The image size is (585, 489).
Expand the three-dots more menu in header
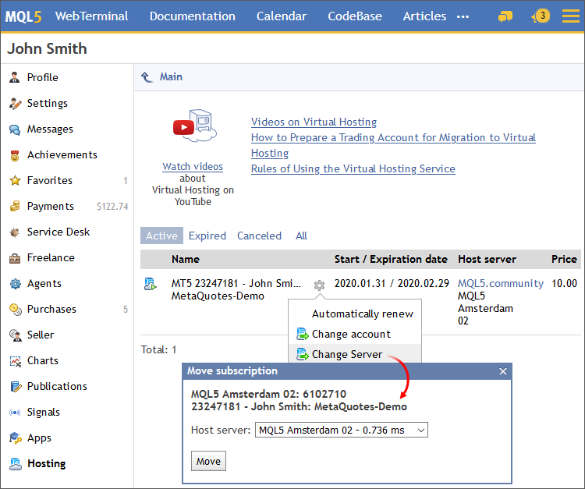pos(463,17)
